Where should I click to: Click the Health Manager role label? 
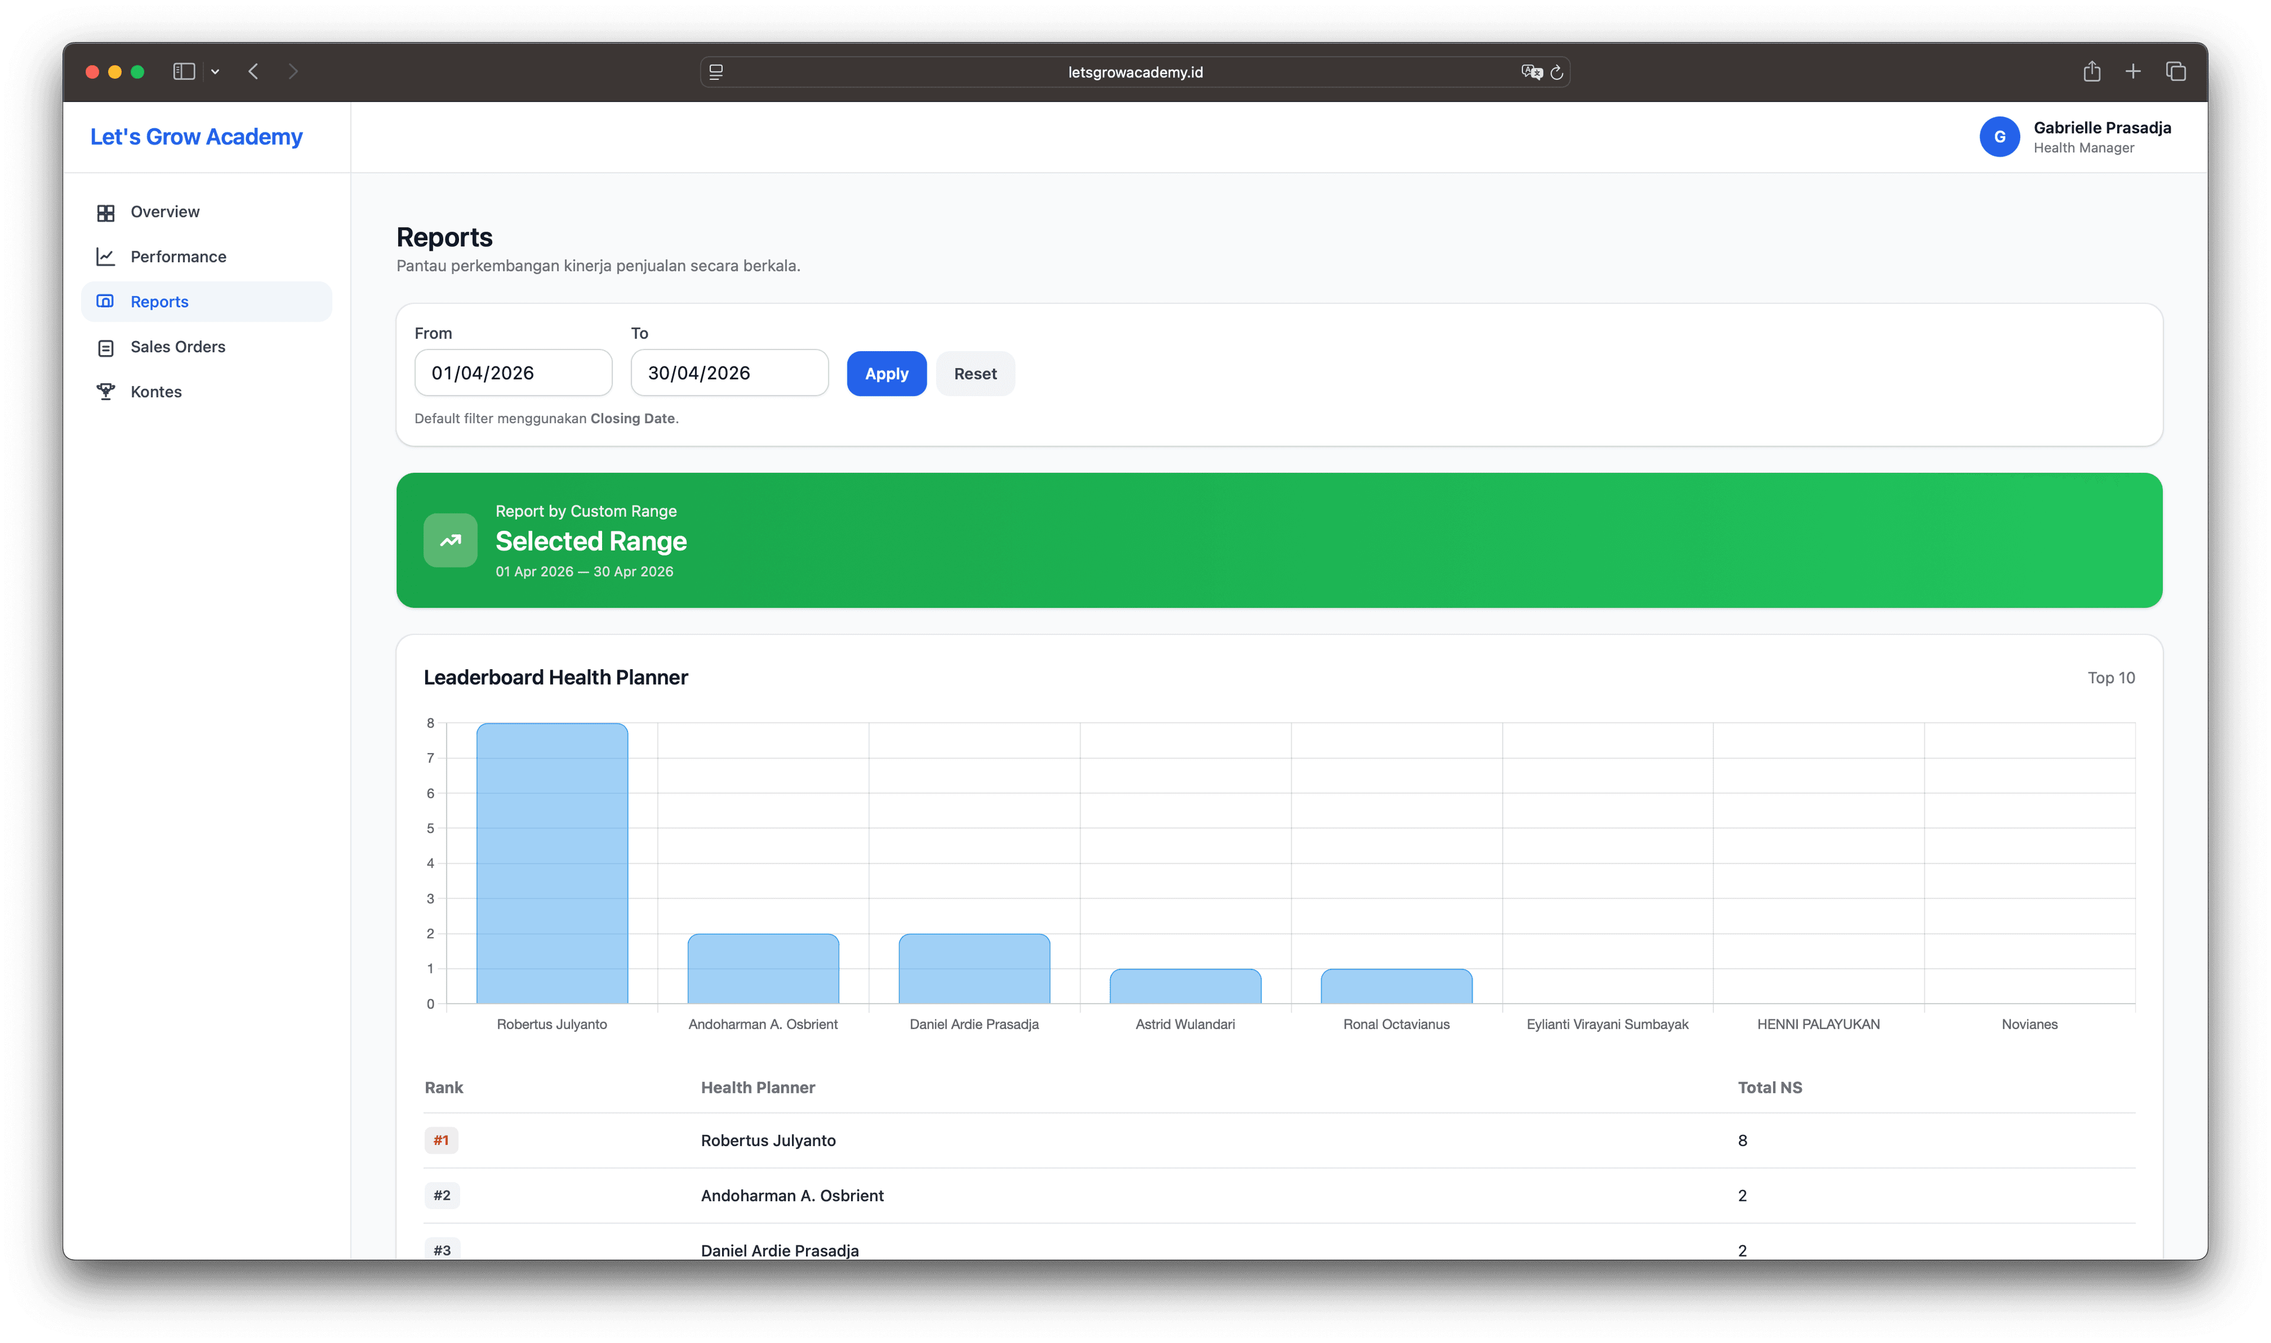(x=2084, y=148)
